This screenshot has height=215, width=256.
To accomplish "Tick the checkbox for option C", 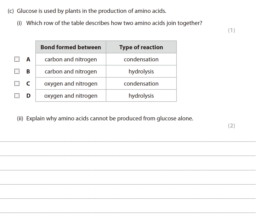I will (17, 84).
